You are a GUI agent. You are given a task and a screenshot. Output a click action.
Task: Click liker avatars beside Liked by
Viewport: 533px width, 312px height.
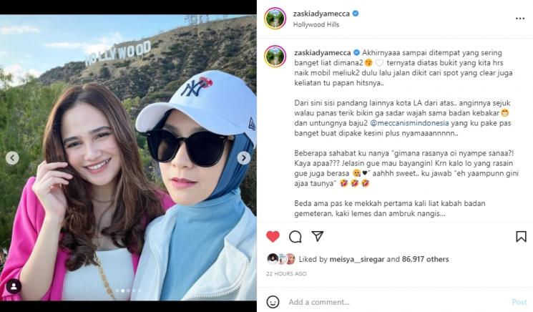point(281,259)
